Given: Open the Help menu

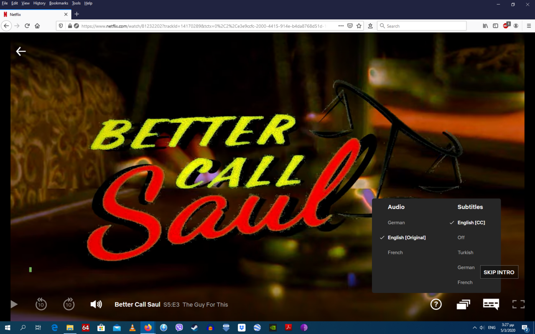Looking at the screenshot, I should click(88, 3).
